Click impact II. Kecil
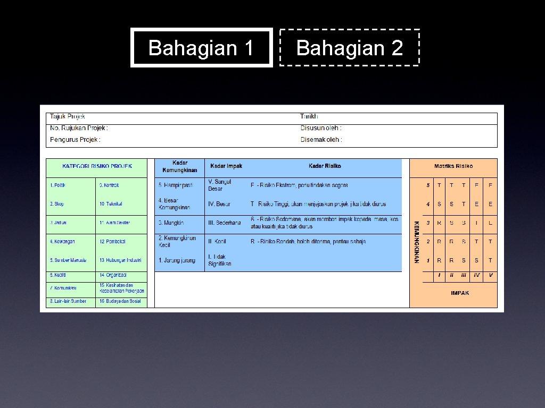 click(217, 242)
